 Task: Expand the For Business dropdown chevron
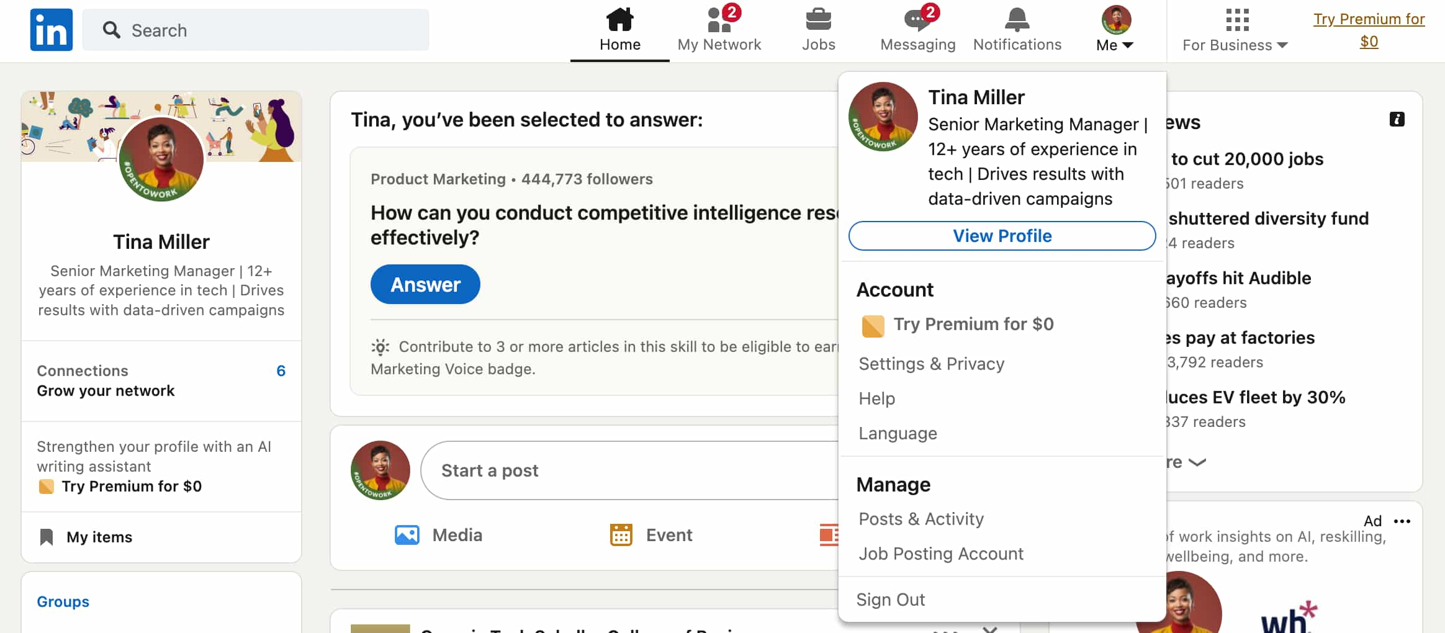coord(1282,45)
